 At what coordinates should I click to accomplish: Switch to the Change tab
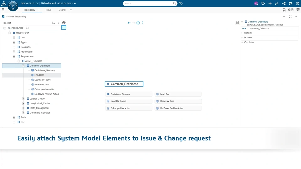click(x=63, y=10)
